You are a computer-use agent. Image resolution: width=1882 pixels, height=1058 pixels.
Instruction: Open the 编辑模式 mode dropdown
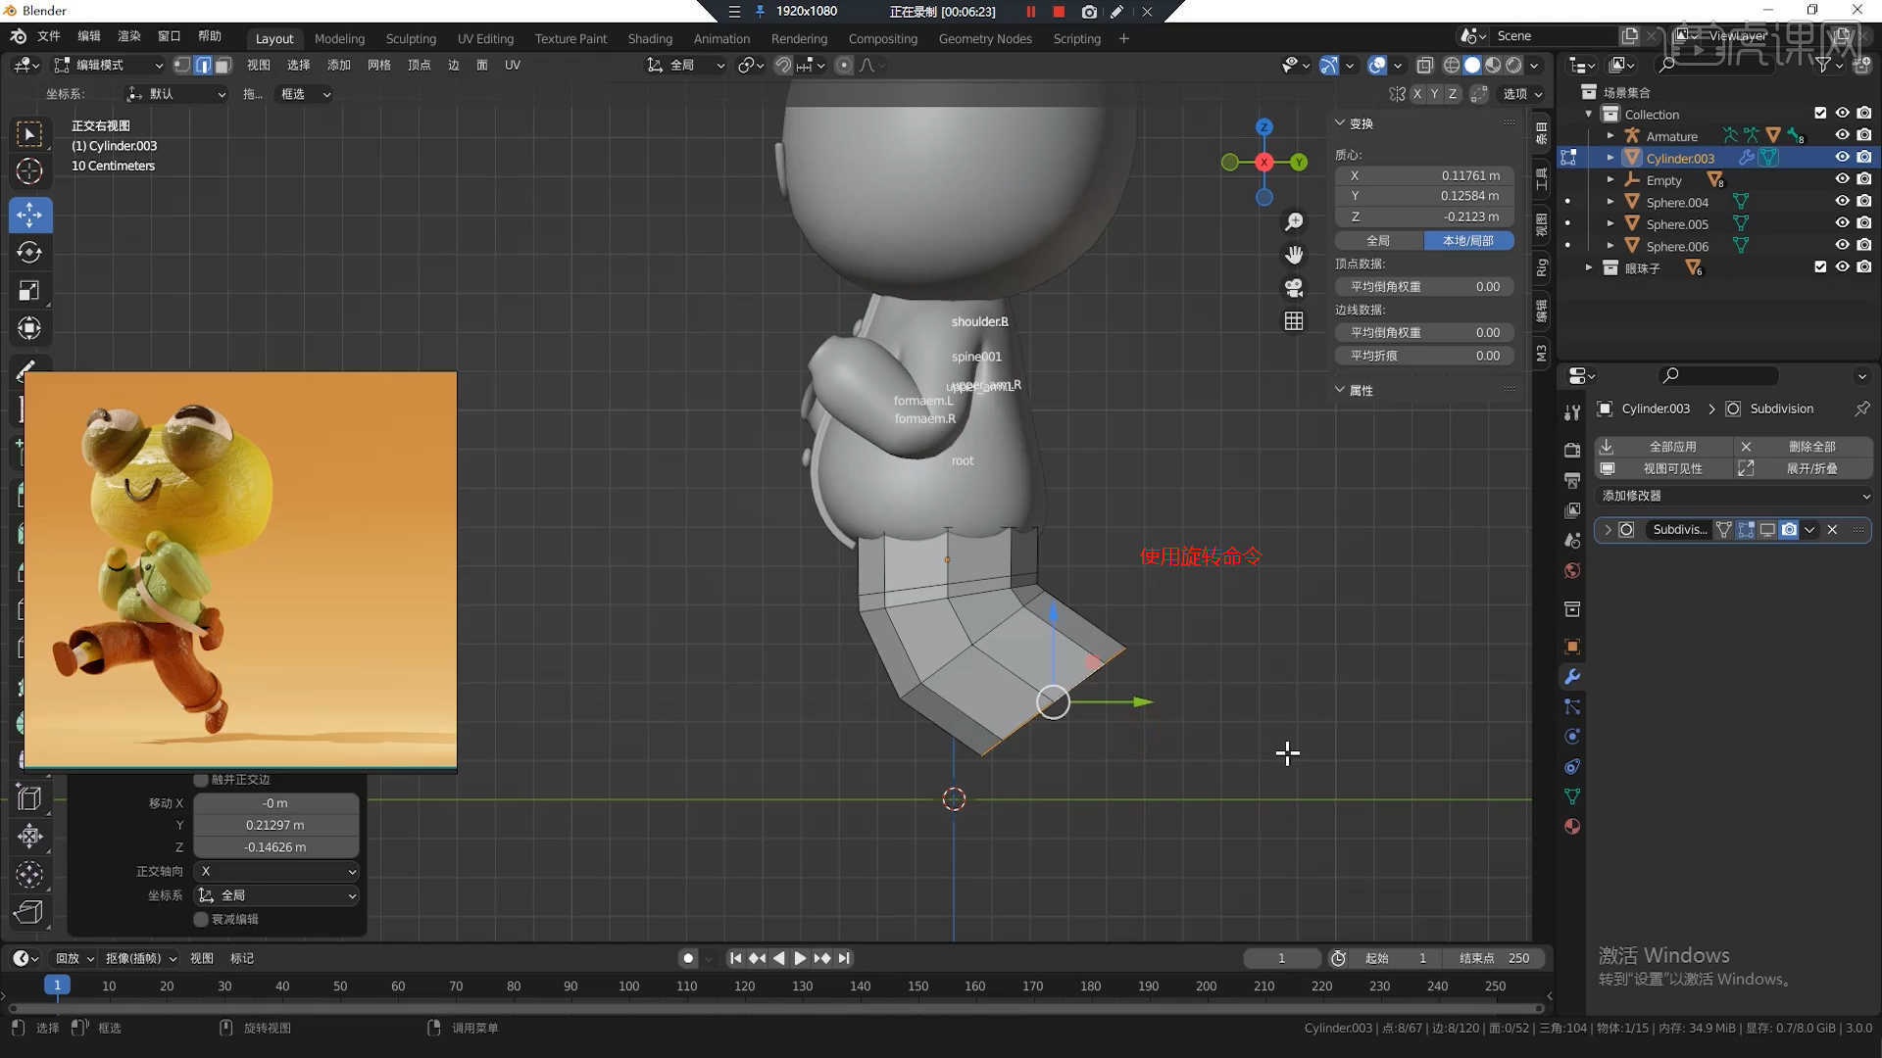pyautogui.click(x=108, y=65)
